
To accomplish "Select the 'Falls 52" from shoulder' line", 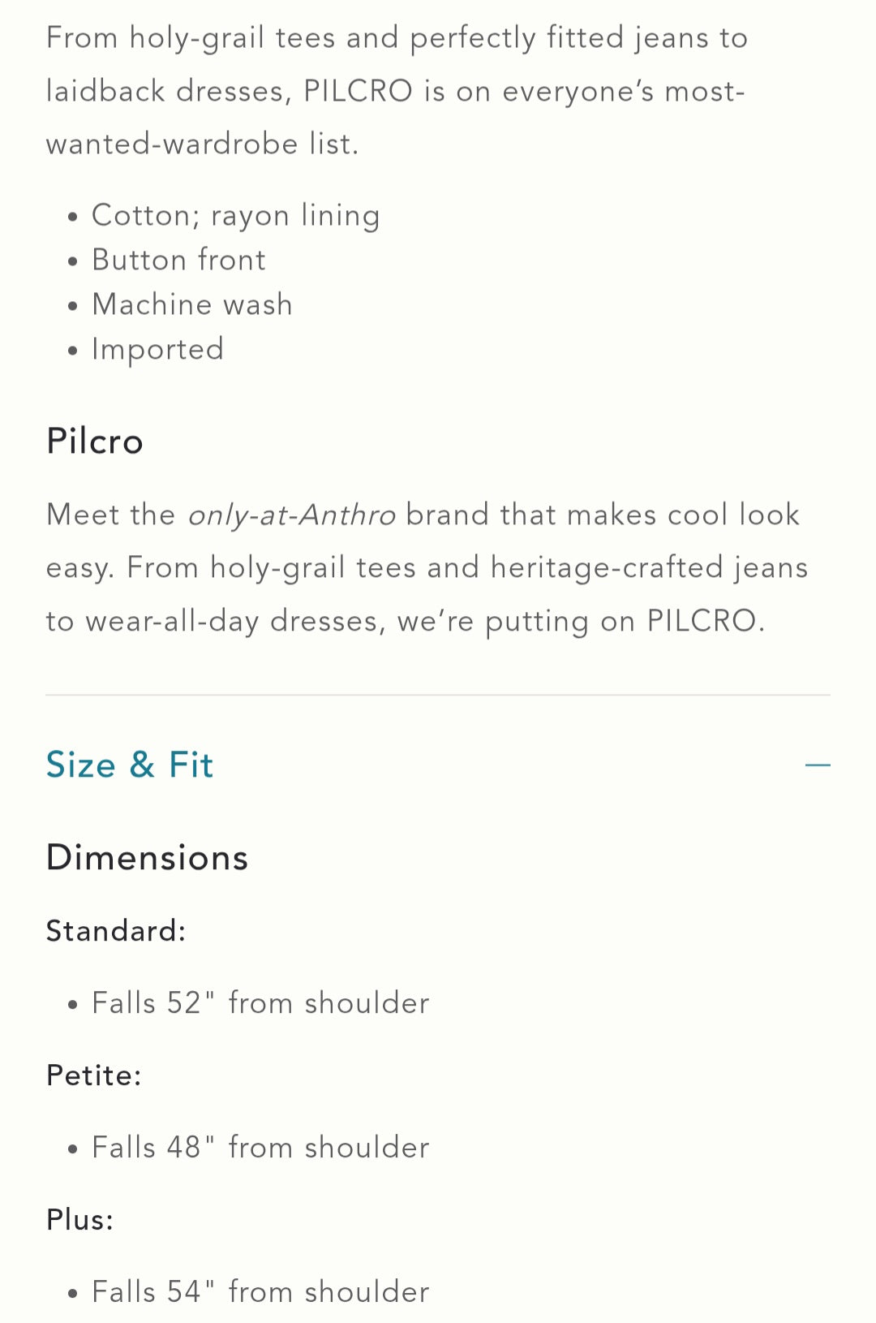I will [x=260, y=1003].
